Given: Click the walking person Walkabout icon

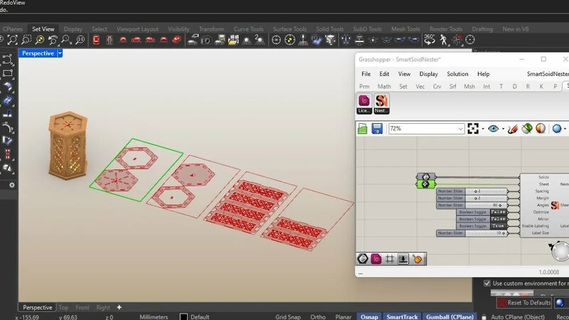Looking at the screenshot, I should (x=443, y=40).
